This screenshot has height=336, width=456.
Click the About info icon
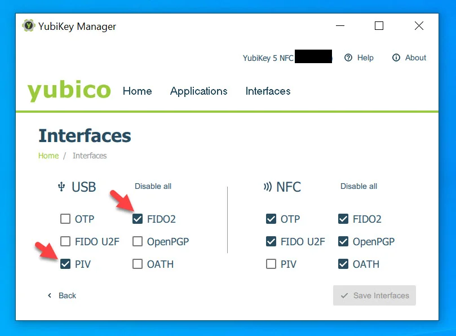[396, 58]
